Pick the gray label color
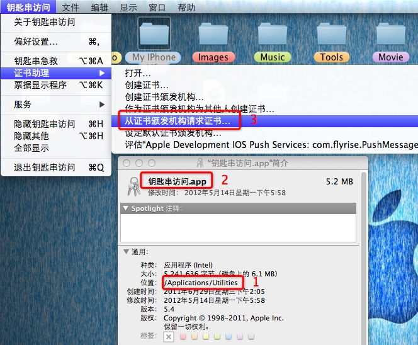Screen dimensions: 418x345 point(251,337)
